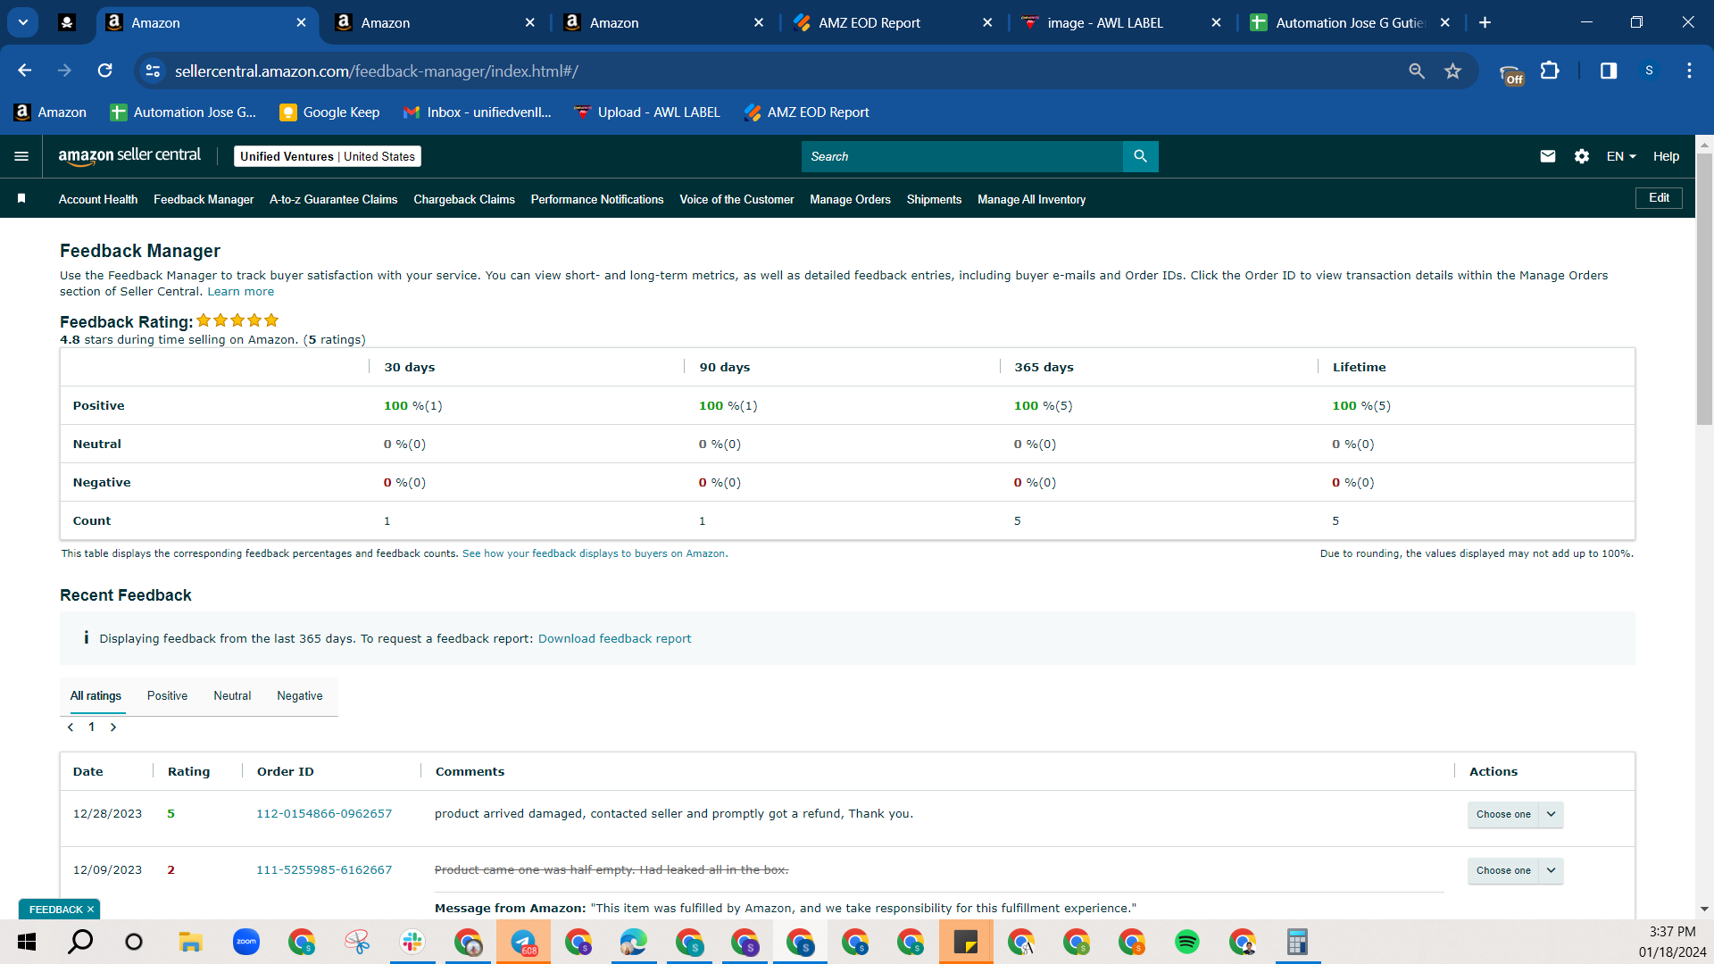The image size is (1714, 964).
Task: Open Manage Orders in the nav bar
Action: [x=850, y=199]
